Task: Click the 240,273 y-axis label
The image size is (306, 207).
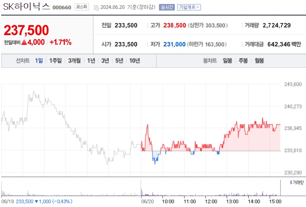Action: pos(293,107)
